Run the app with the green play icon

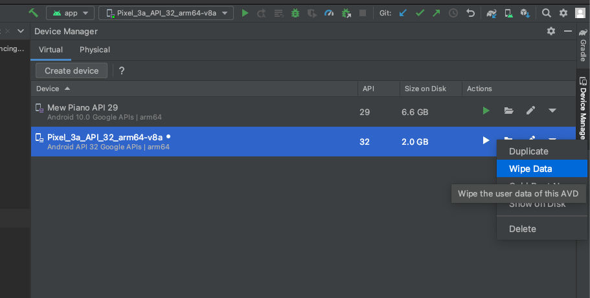click(x=245, y=13)
